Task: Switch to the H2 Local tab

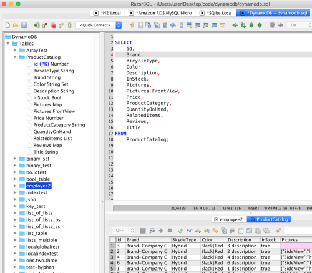Action: point(110,13)
